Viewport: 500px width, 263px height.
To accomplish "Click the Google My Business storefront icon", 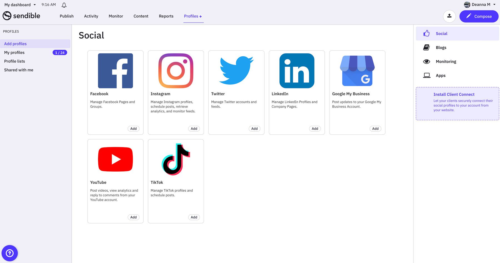I will [357, 71].
